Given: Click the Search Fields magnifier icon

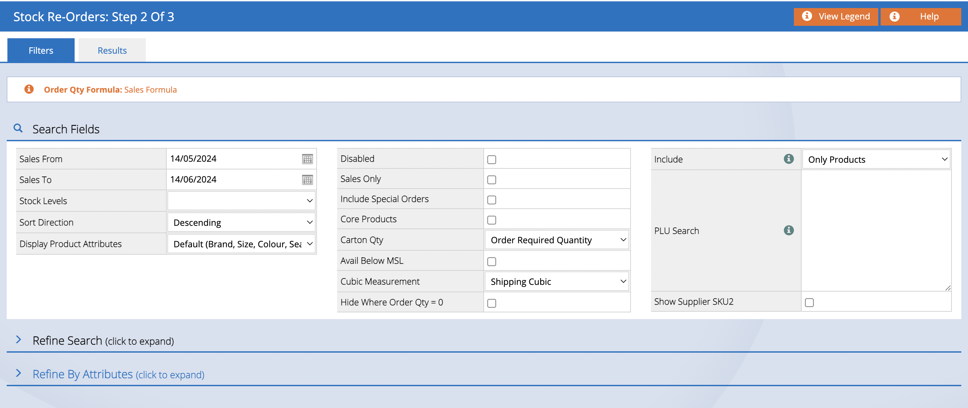Looking at the screenshot, I should click(x=18, y=128).
